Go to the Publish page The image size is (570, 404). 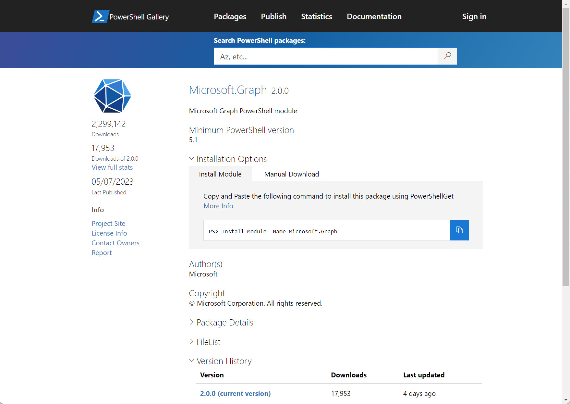click(274, 17)
